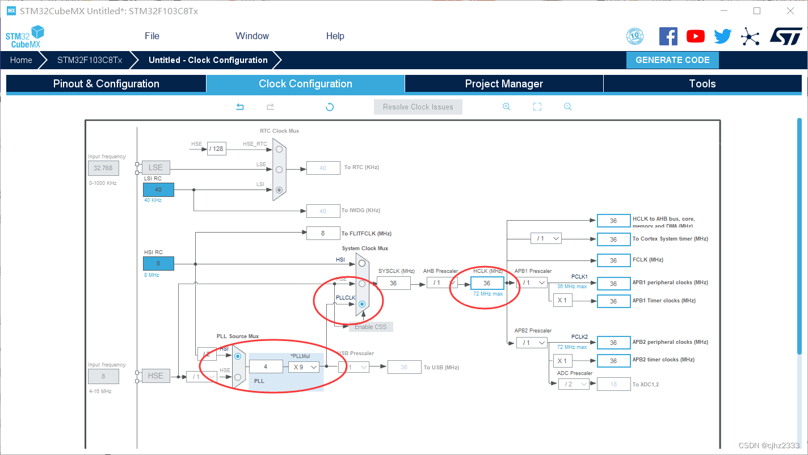Click the /128 HSE divider box
808x455 pixels.
[x=216, y=149]
